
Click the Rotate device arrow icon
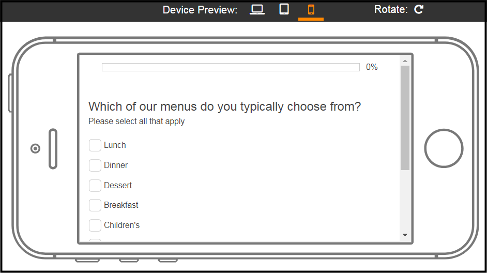(419, 9)
